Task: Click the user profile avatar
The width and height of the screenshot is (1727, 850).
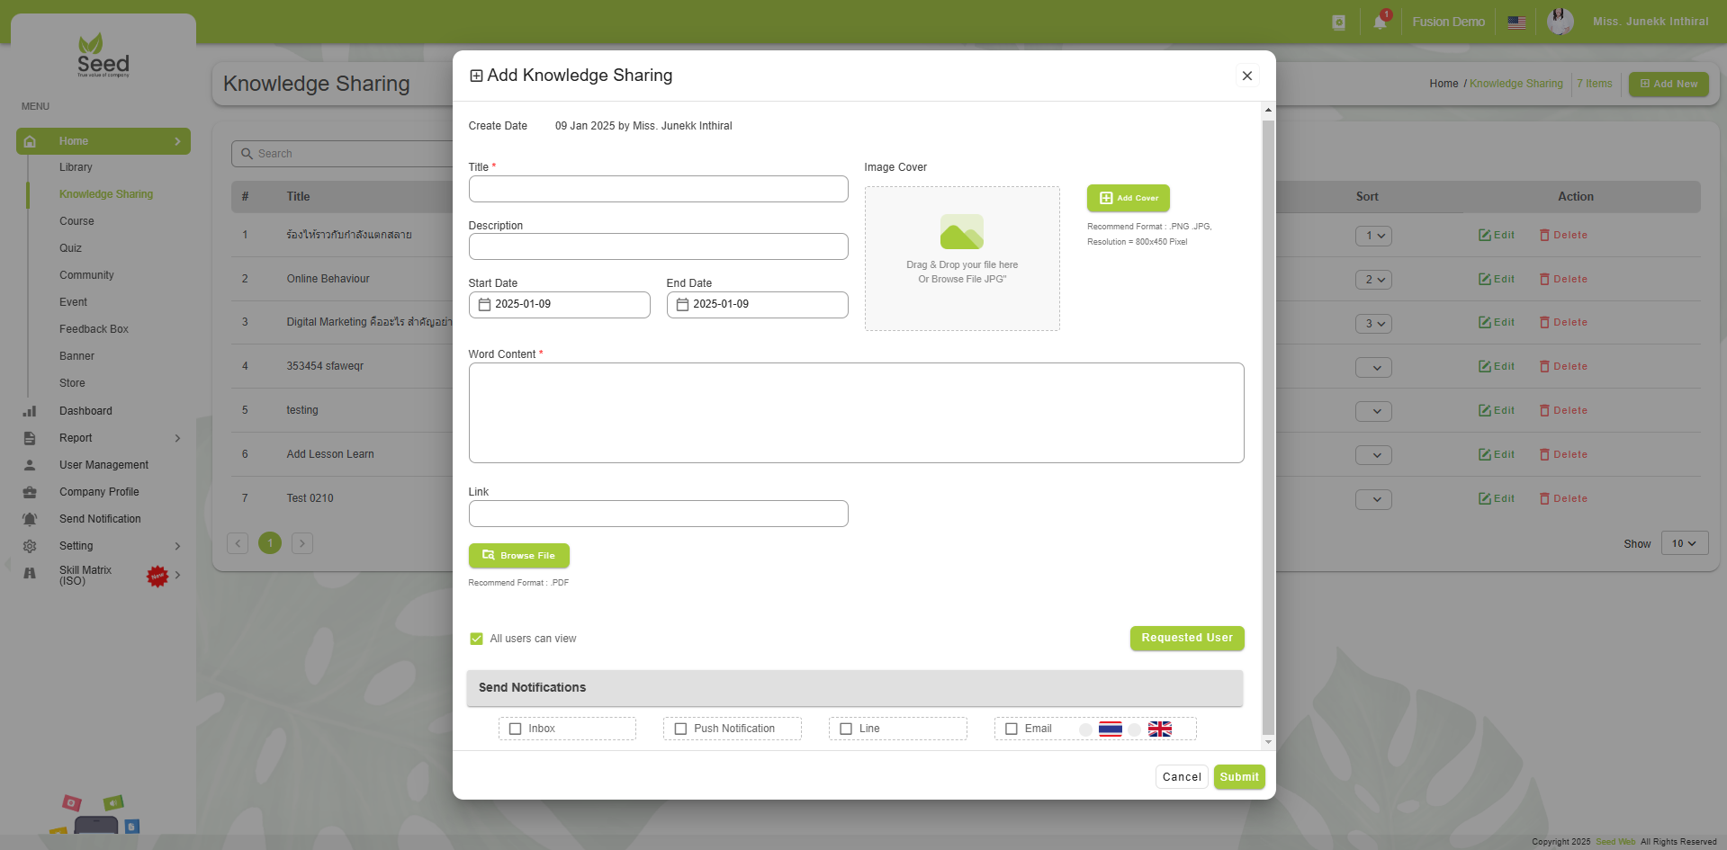Action: click(x=1560, y=22)
